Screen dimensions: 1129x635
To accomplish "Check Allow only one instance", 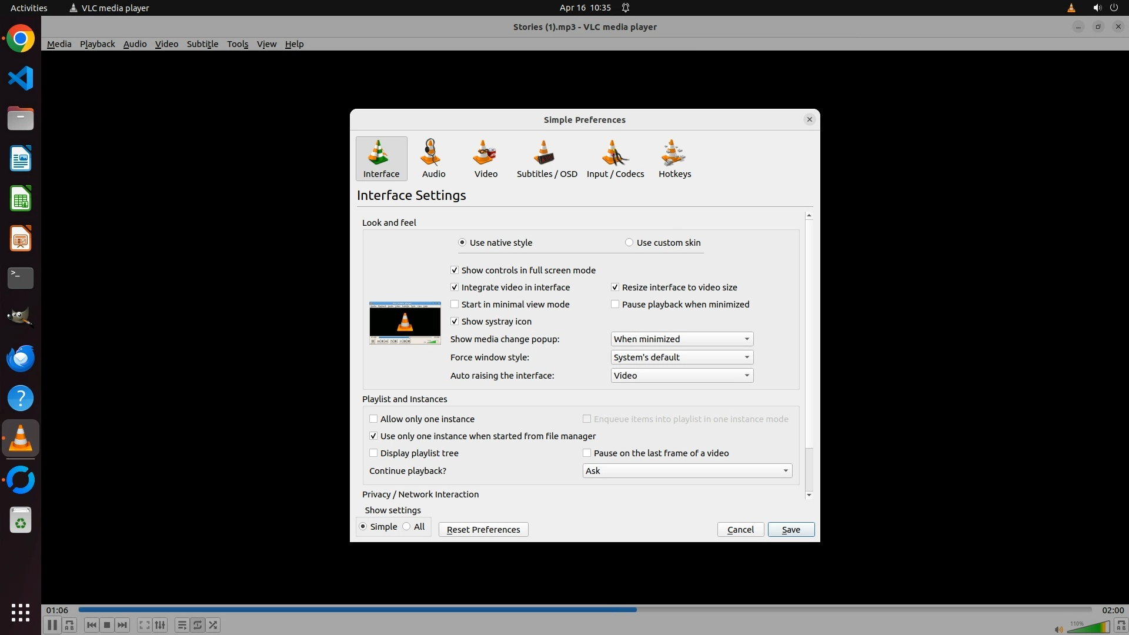I will coord(373,419).
